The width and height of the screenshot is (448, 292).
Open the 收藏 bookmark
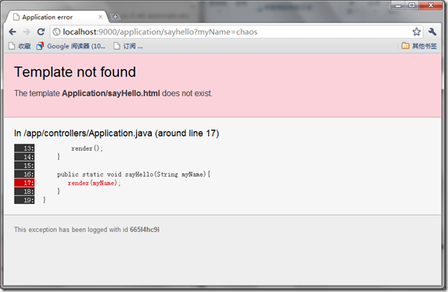20,46
